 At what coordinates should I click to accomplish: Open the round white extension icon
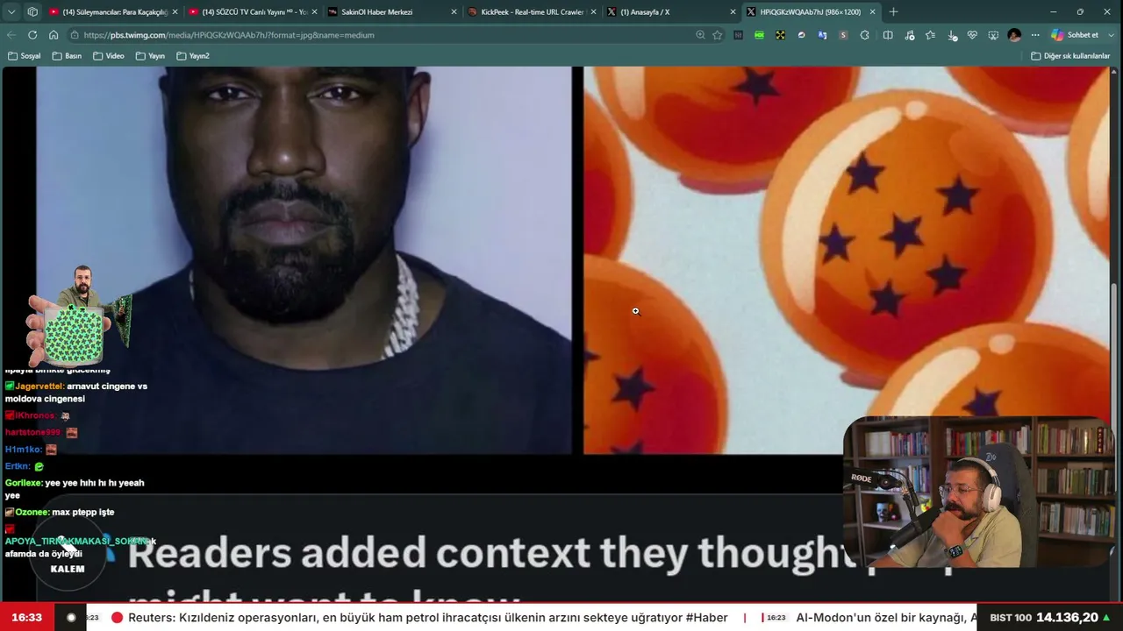coord(801,35)
